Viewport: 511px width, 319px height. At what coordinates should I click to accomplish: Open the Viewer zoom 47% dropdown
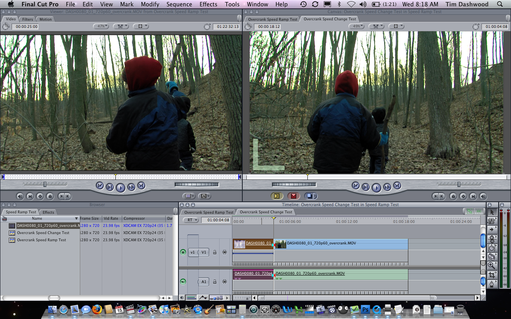(x=101, y=26)
